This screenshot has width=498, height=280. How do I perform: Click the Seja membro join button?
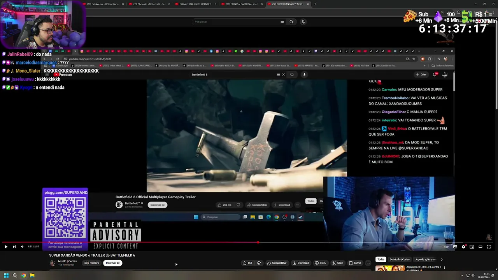tap(92, 263)
